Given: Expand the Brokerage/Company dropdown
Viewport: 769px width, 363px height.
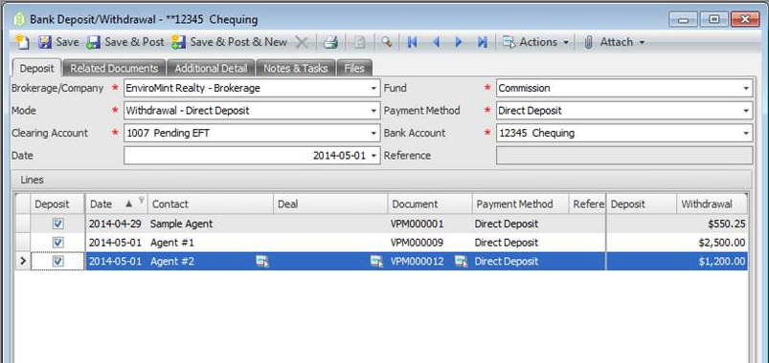Looking at the screenshot, I should click(x=374, y=89).
